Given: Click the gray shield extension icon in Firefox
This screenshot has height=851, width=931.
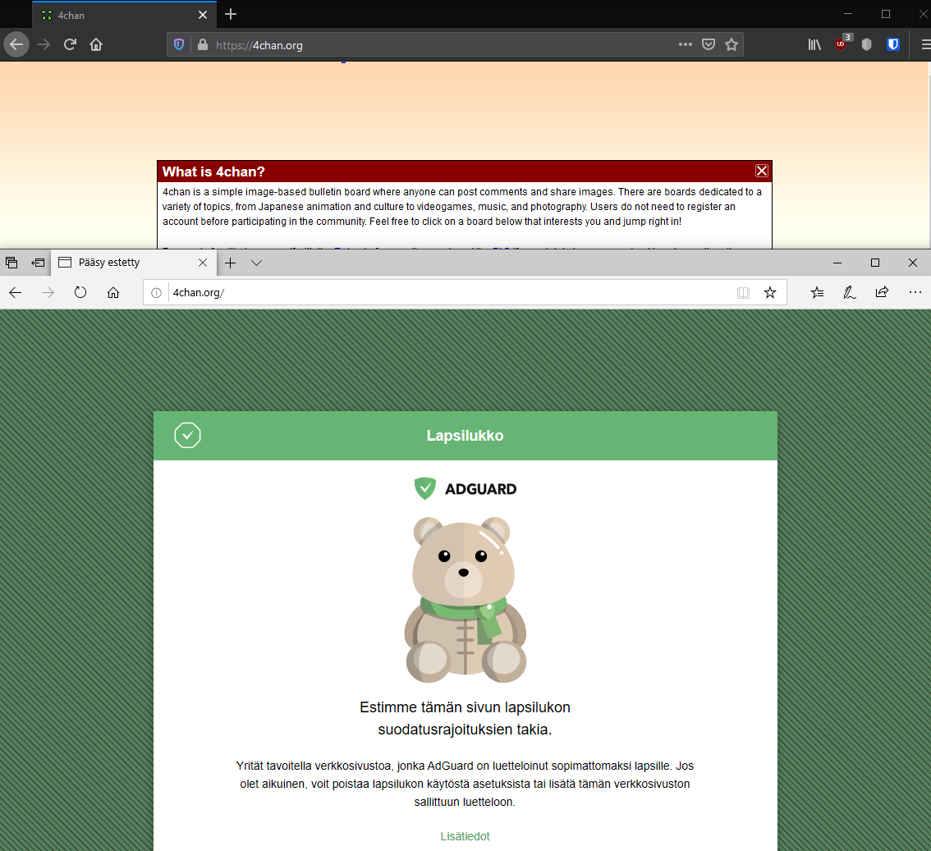Looking at the screenshot, I should pos(867,44).
